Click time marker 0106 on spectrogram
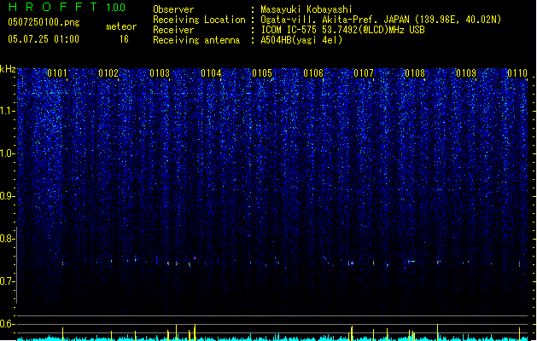Viewport: 537px width, 341px height. pyautogui.click(x=313, y=73)
